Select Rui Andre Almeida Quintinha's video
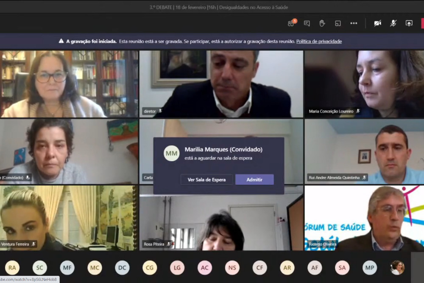The height and width of the screenshot is (283, 424). click(364, 151)
